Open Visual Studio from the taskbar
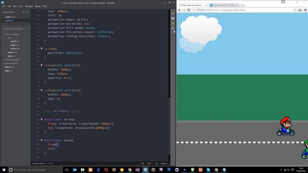 [138, 170]
